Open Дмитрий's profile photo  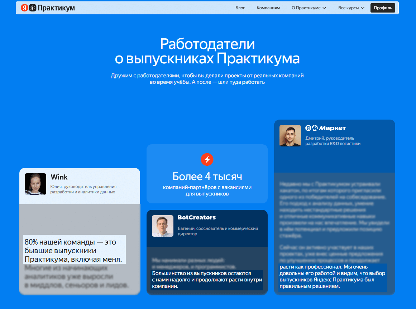coord(290,136)
